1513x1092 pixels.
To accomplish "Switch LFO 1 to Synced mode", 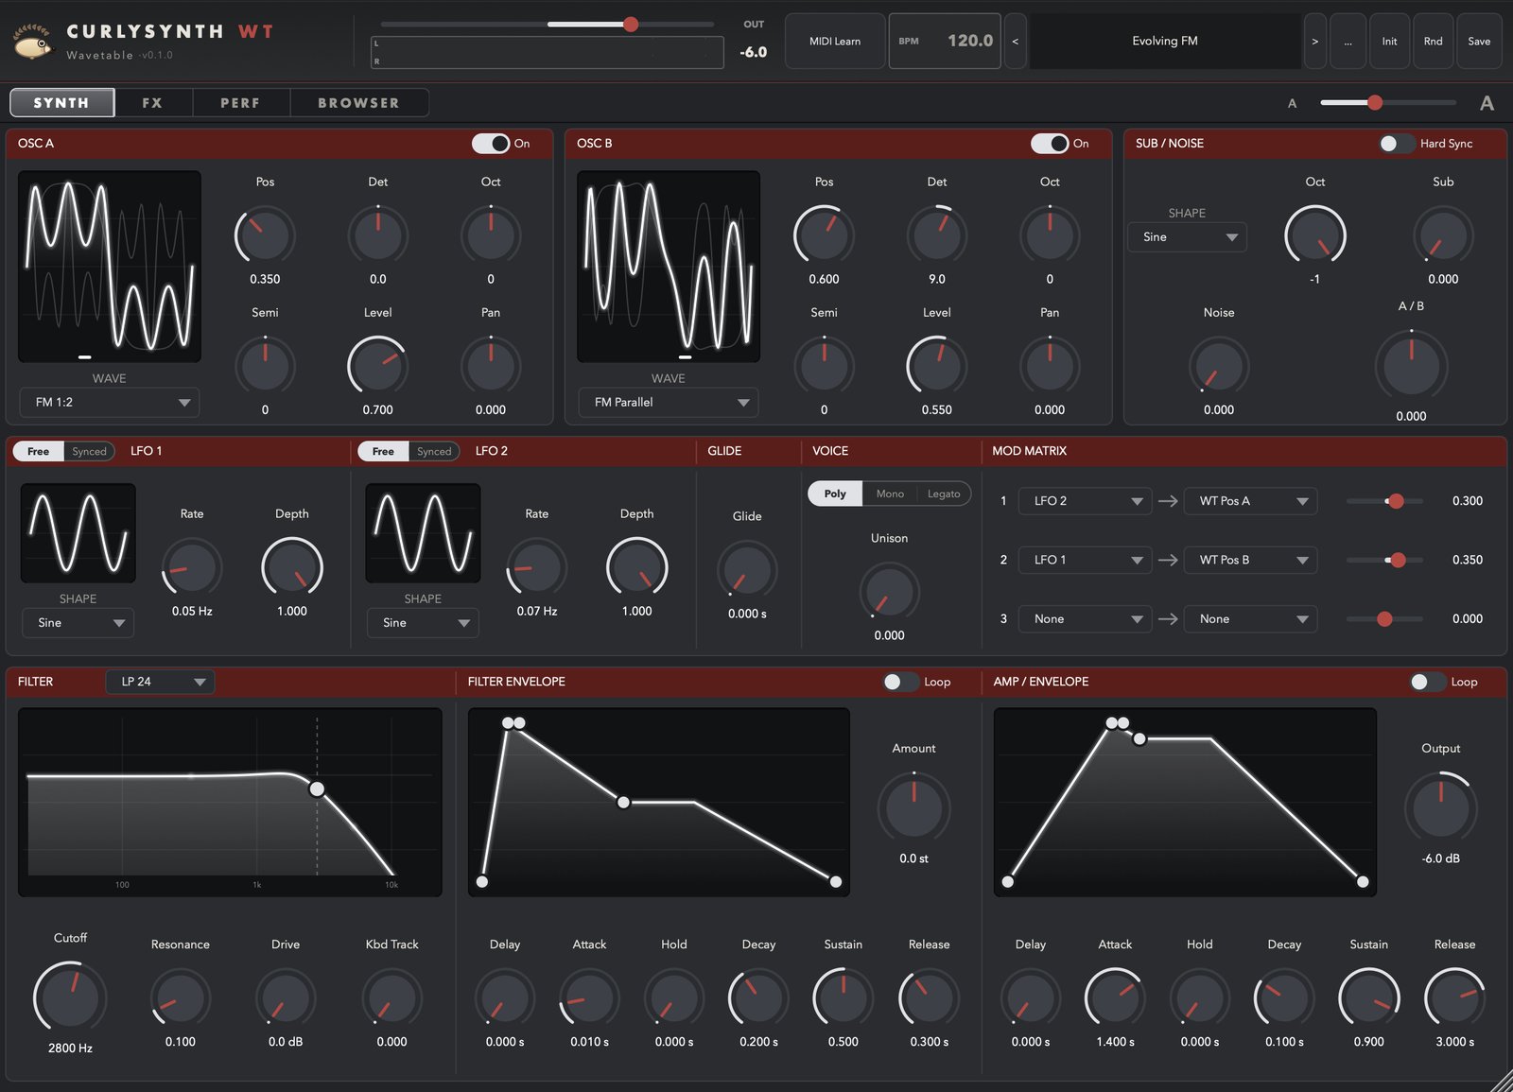I will [x=90, y=452].
